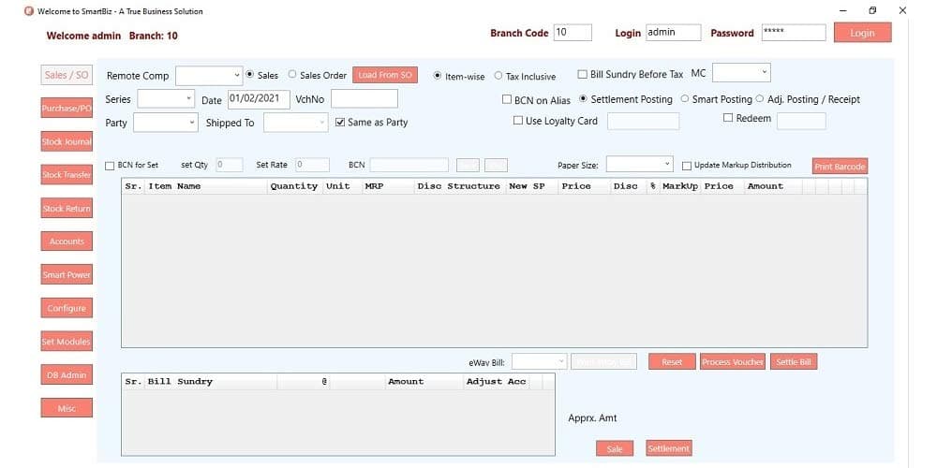This screenshot has width=937, height=468.
Task: Click the Login username field
Action: 674,32
